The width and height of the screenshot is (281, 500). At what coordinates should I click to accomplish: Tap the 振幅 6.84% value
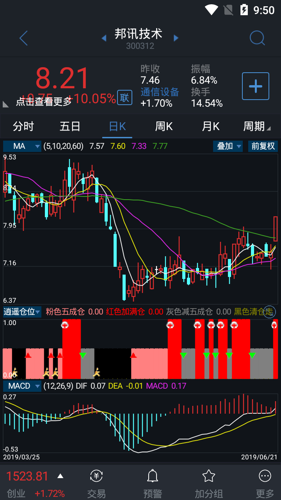pyautogui.click(x=204, y=80)
